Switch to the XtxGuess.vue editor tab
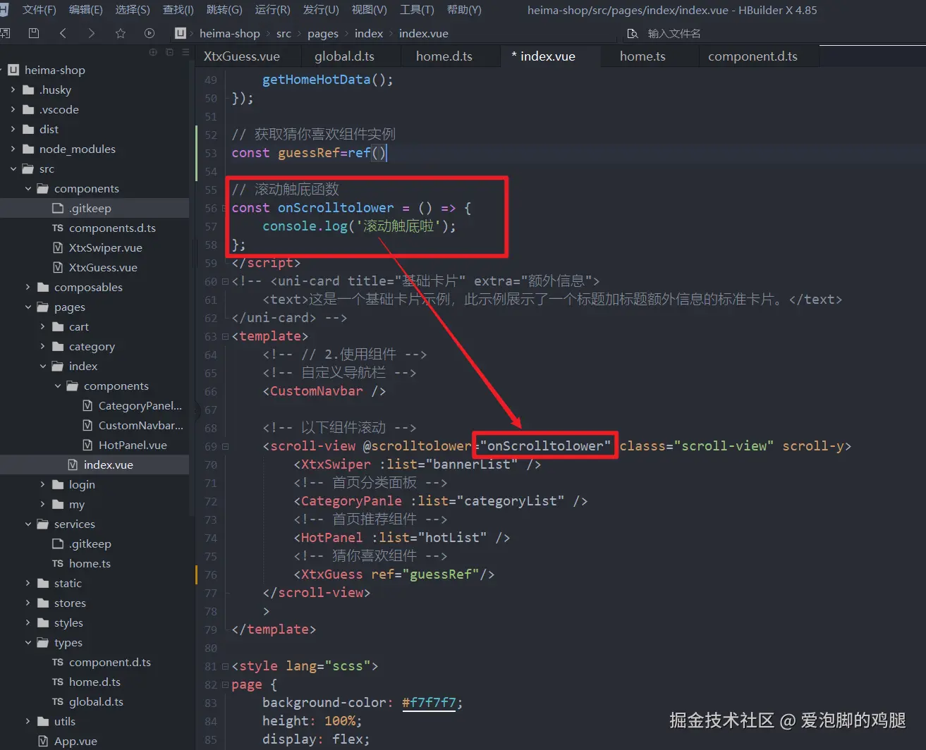This screenshot has height=750, width=926. [242, 56]
